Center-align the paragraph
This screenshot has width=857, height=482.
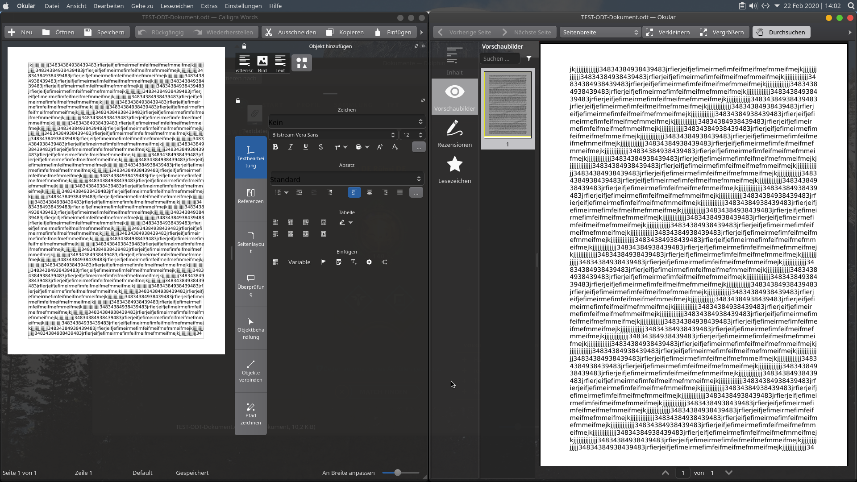[370, 192]
